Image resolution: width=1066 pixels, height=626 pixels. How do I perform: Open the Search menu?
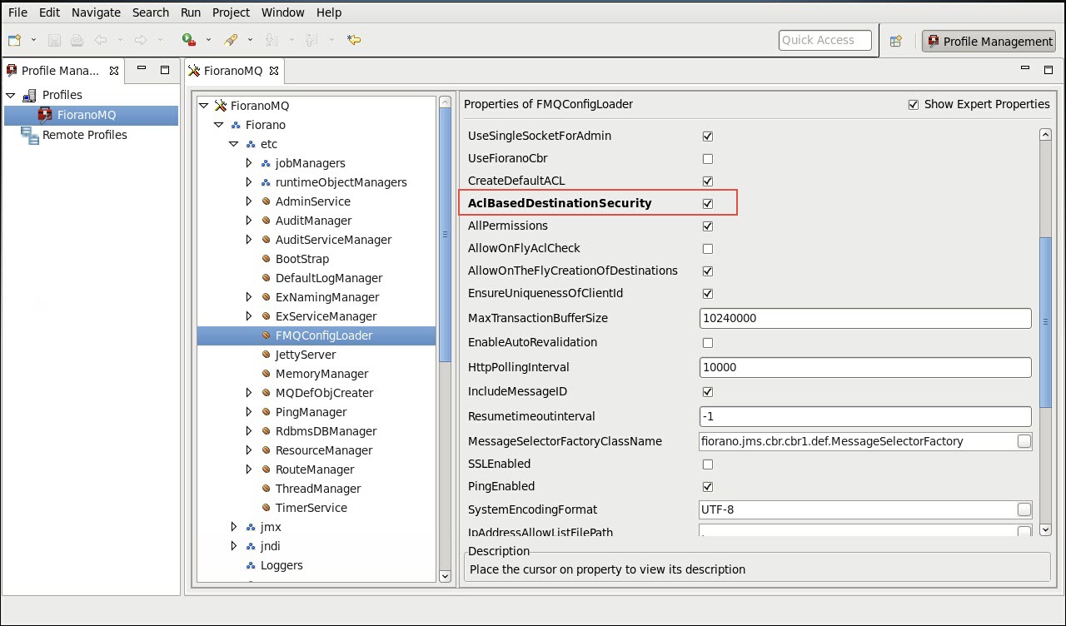151,12
